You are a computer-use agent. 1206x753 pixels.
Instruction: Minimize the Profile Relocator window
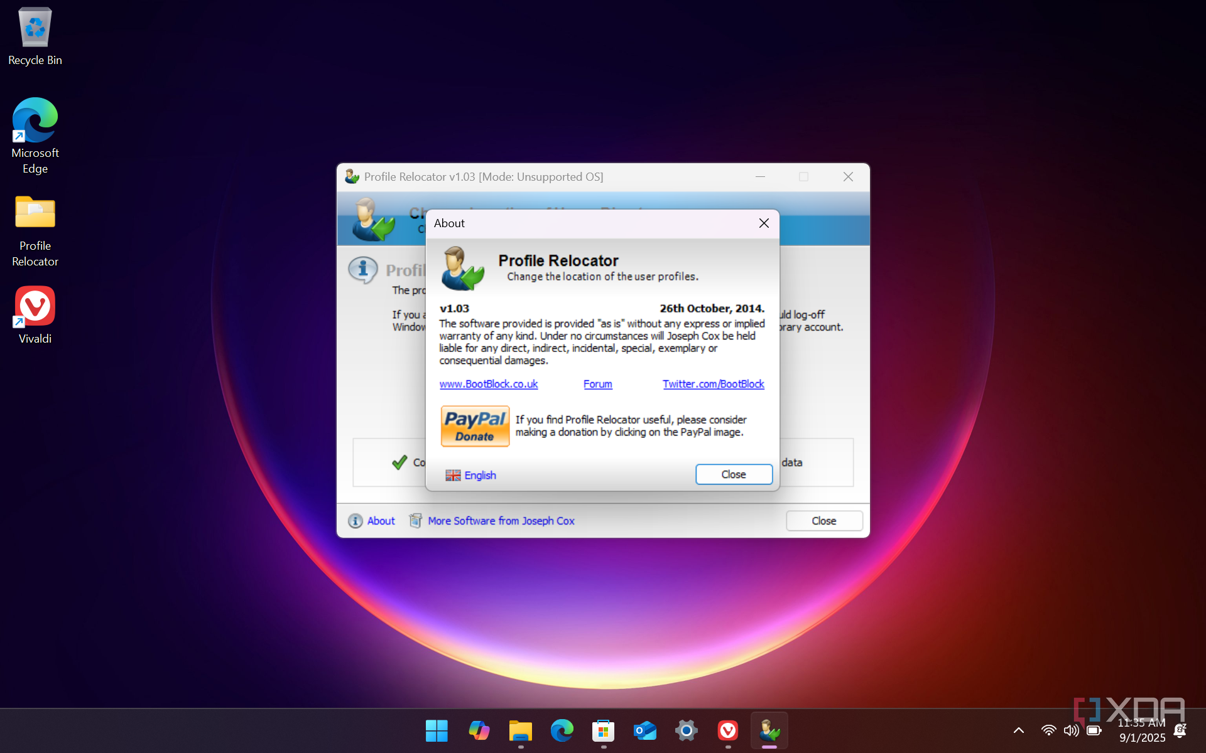760,177
